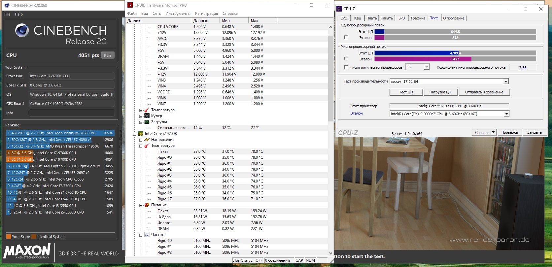Select the Ryzen Threadripper 1950X ranking row
Viewport: 552px width, 267px height.
point(60,146)
